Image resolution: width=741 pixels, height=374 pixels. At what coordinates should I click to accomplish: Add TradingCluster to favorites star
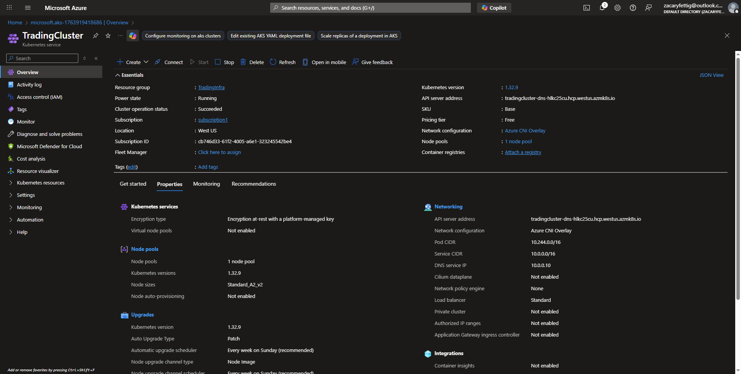pyautogui.click(x=108, y=36)
